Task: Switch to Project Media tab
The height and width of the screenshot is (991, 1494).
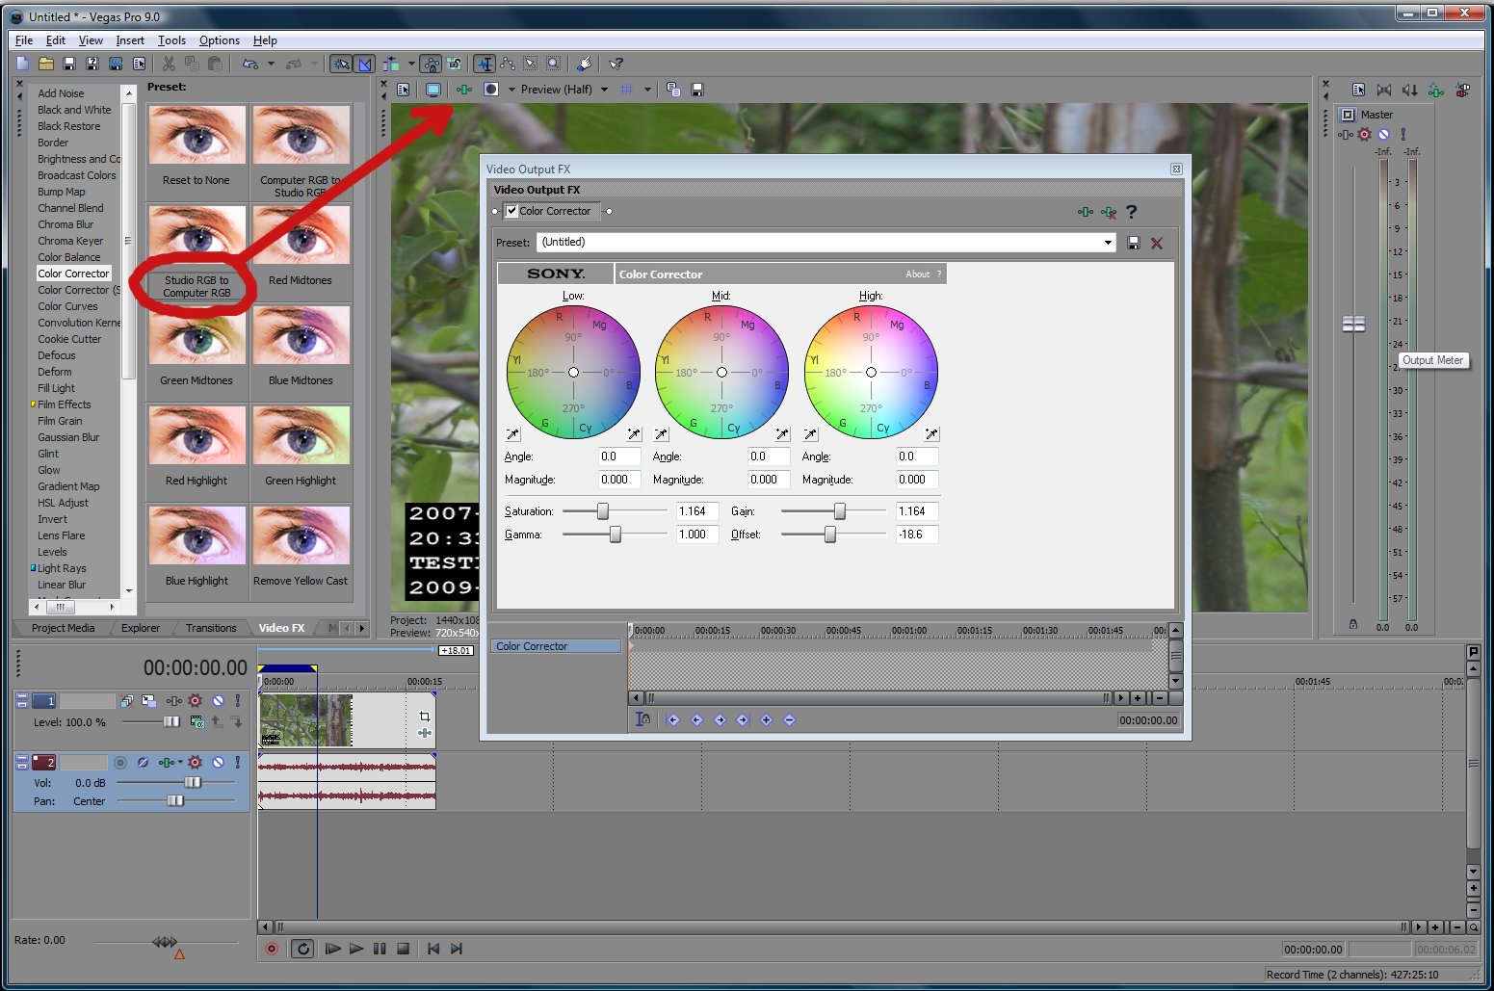Action: pos(63,628)
